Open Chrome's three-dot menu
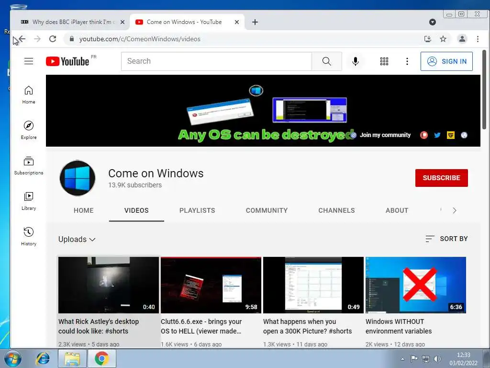This screenshot has width=490, height=368. point(478,39)
